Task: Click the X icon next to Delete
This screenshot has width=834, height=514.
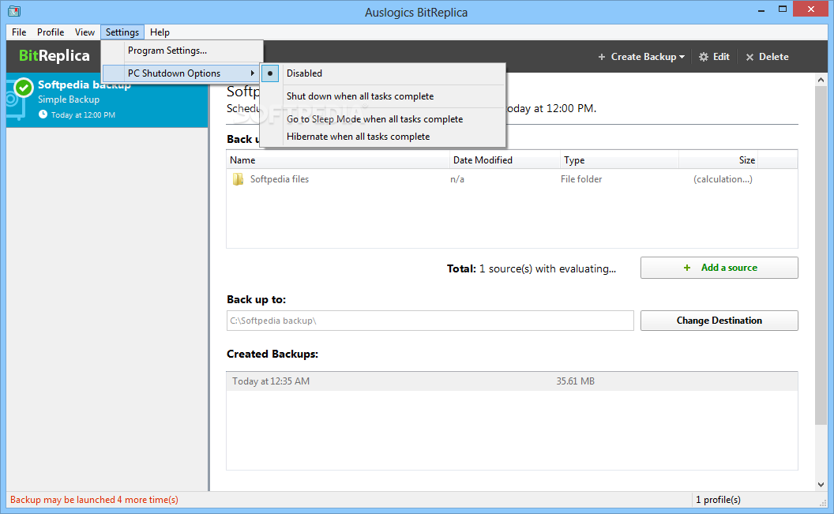Action: (x=749, y=57)
